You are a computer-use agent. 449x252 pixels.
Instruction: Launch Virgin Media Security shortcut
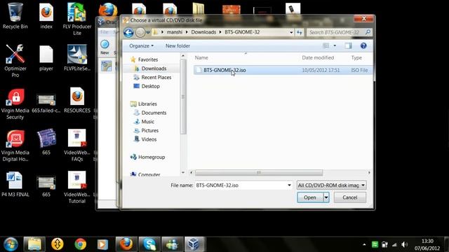tap(15, 103)
